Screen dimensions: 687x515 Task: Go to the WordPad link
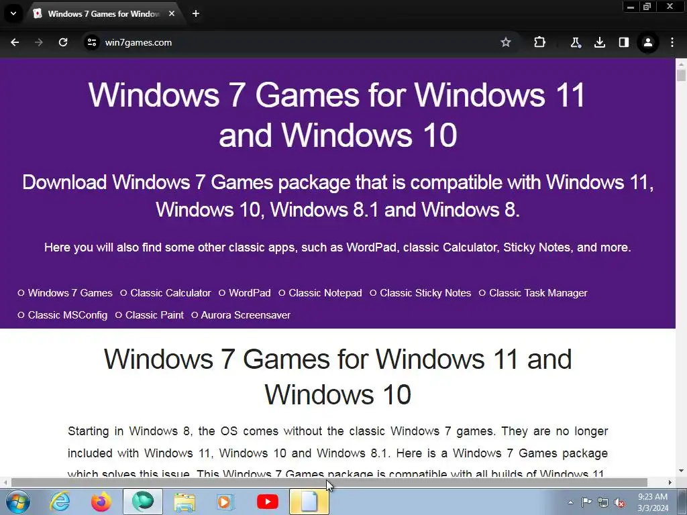point(250,293)
